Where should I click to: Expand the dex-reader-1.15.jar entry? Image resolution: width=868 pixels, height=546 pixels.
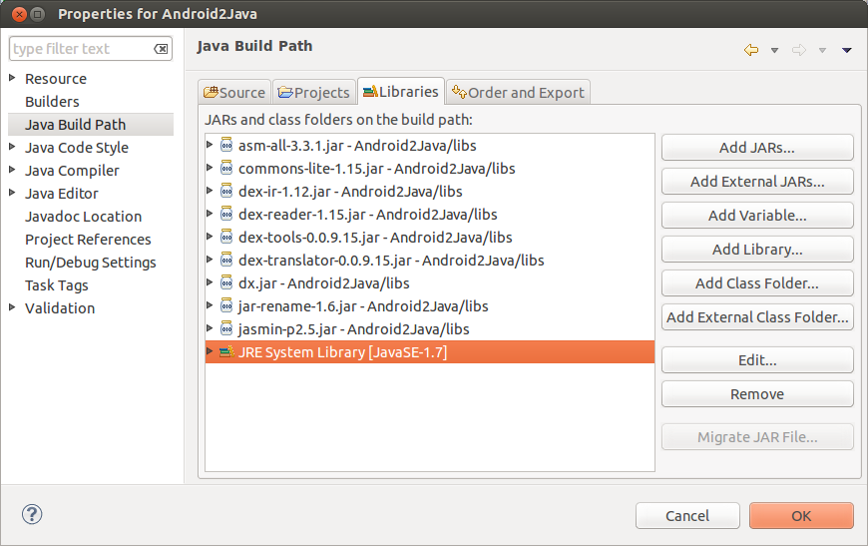click(210, 214)
